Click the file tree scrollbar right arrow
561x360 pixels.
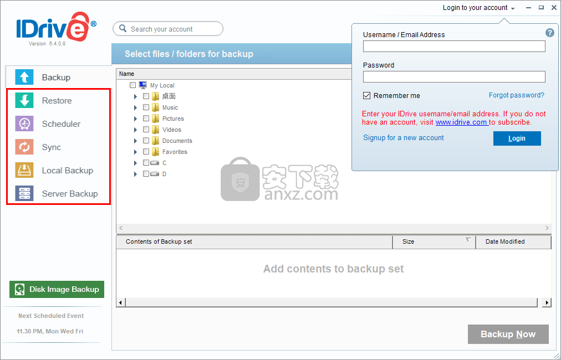[x=547, y=228]
